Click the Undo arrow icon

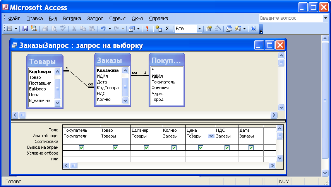coord(103,29)
